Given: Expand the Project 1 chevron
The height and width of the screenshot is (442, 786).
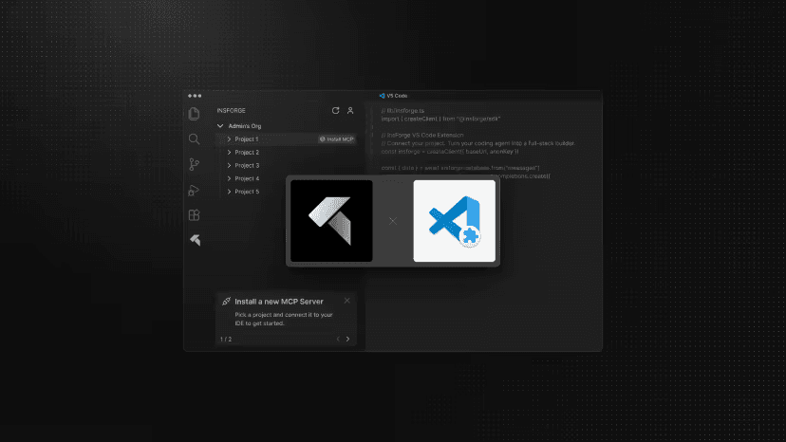Looking at the screenshot, I should pos(229,139).
